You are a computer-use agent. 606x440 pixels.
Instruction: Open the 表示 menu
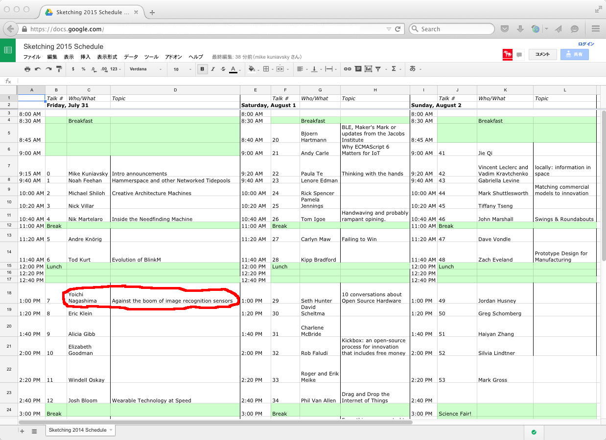[69, 57]
